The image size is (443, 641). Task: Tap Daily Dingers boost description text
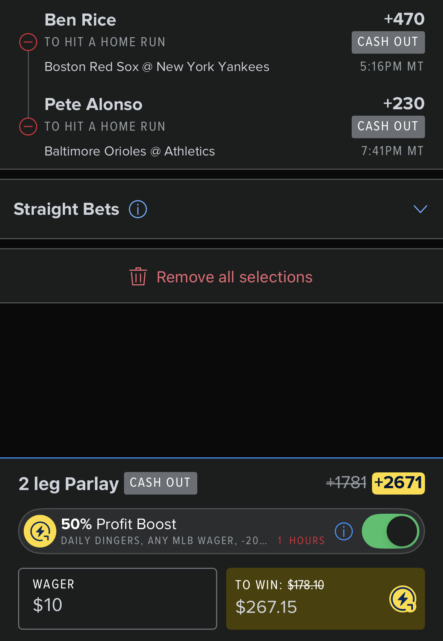164,541
